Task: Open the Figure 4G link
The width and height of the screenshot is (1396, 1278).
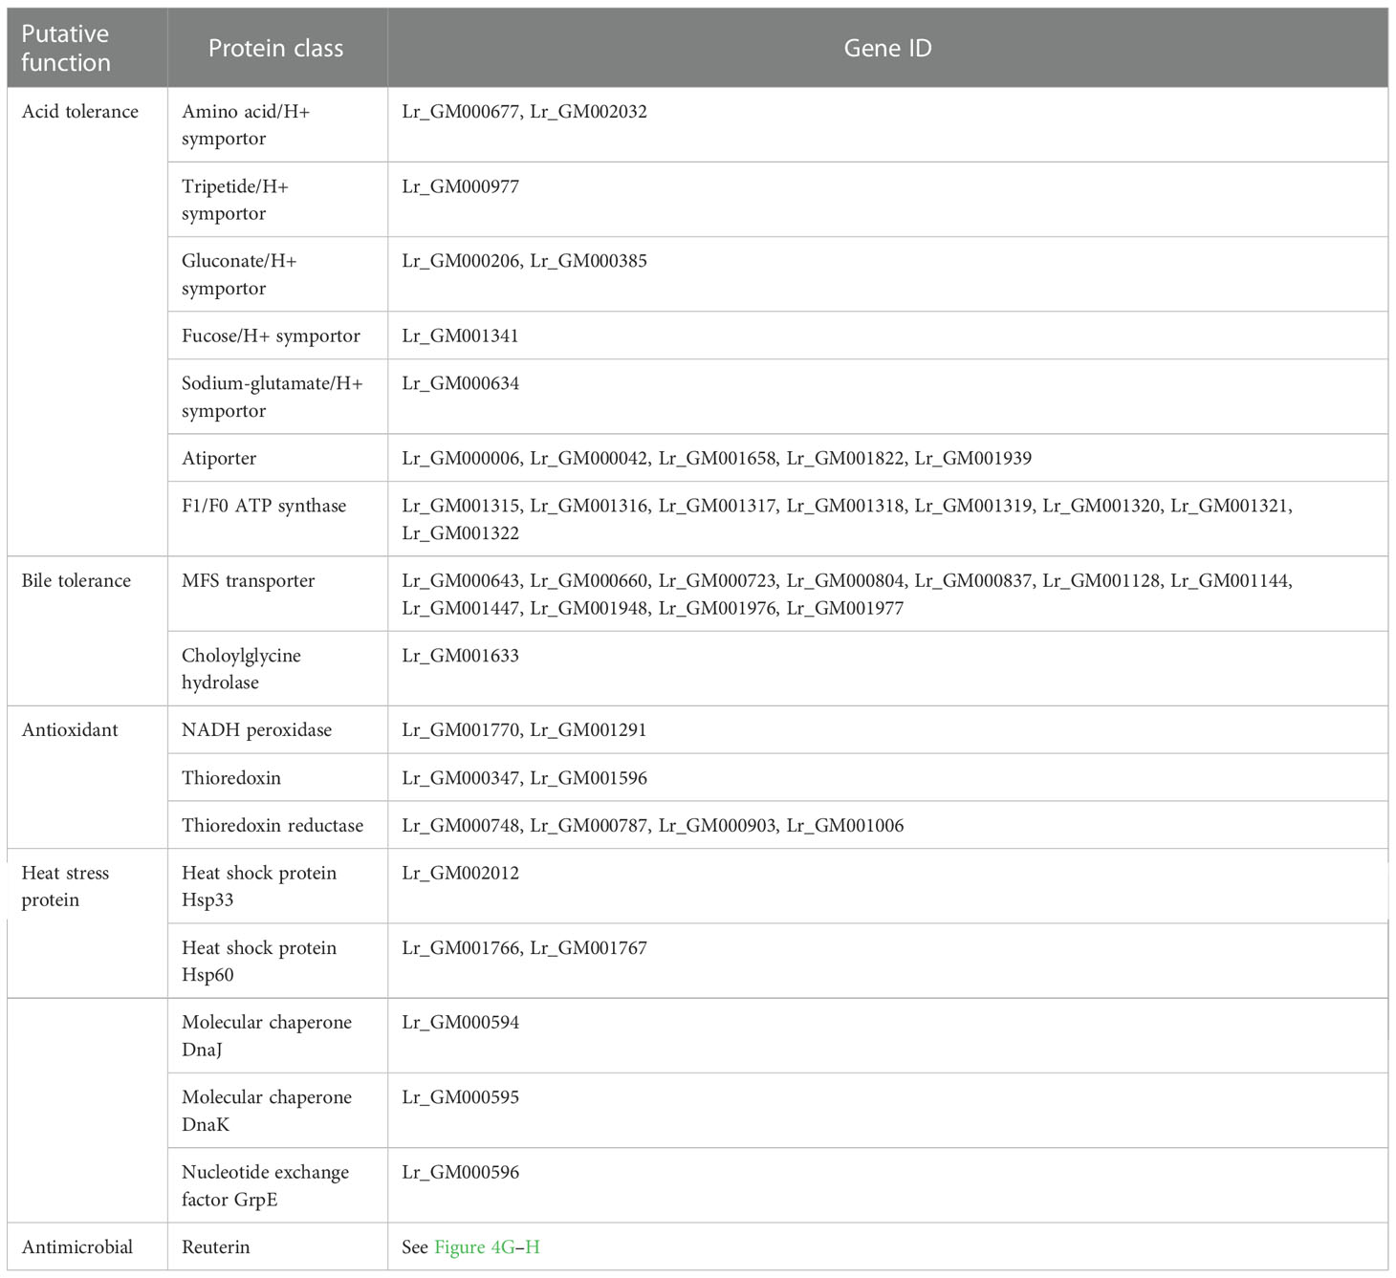Action: pyautogui.click(x=474, y=1247)
